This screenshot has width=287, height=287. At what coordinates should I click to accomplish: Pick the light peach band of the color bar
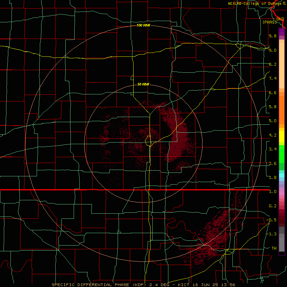[x=282, y=66]
